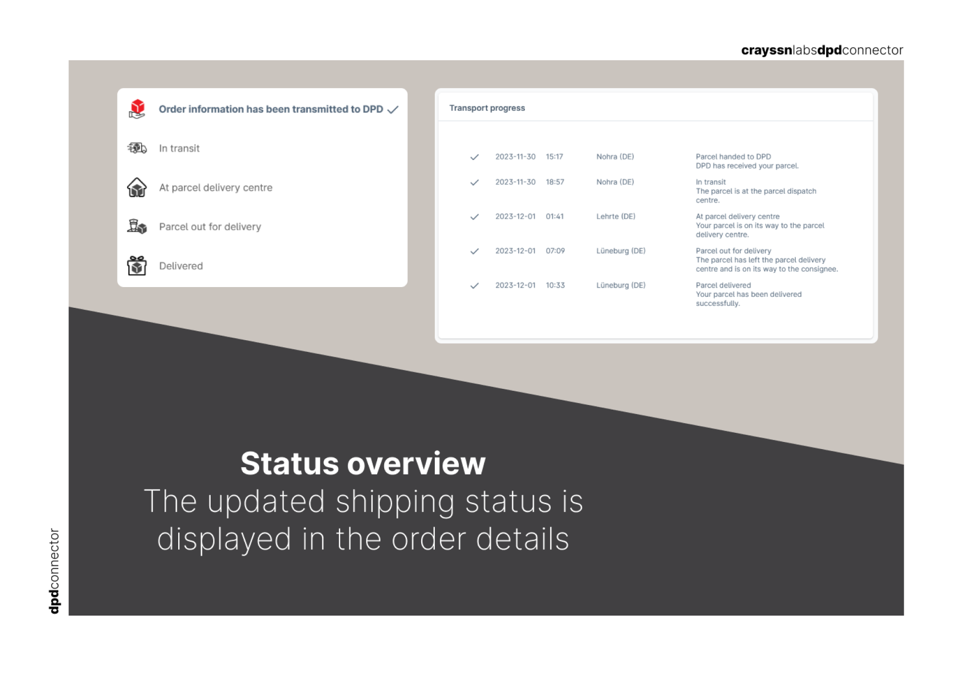Screen dimensions: 972x687
Task: Click 'At parcel delivery centre' title in Transport progress
Action: 738,216
